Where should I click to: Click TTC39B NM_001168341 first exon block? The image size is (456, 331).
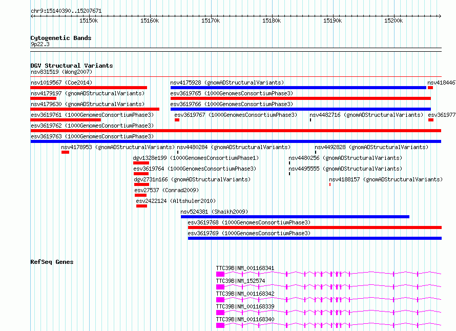[220, 274]
